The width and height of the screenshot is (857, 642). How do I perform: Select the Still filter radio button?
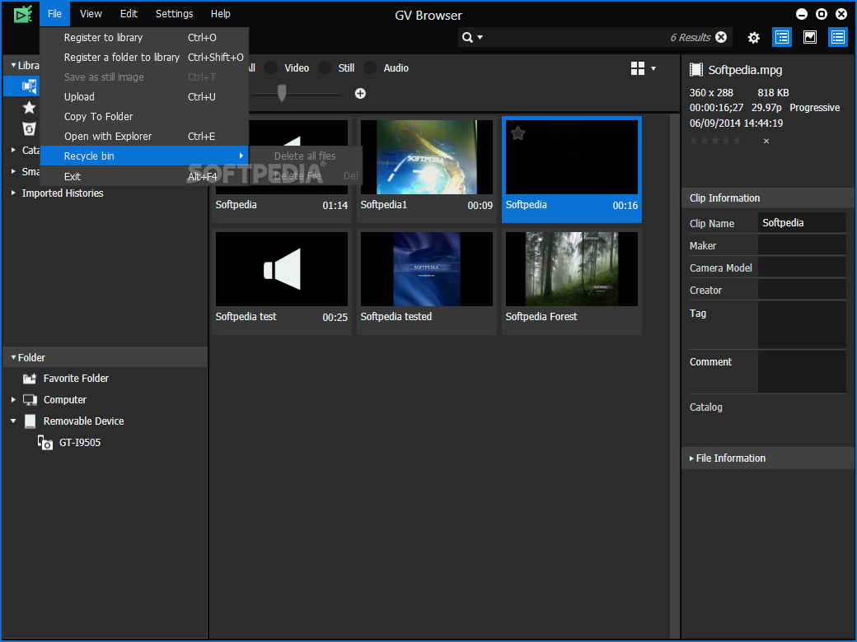[x=325, y=68]
